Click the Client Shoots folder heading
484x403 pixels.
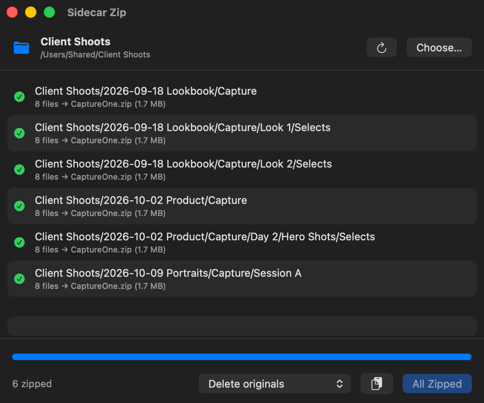[x=76, y=41]
